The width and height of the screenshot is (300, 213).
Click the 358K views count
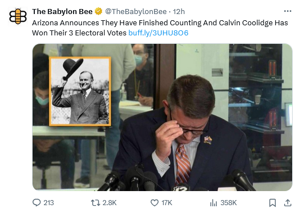coord(229,203)
